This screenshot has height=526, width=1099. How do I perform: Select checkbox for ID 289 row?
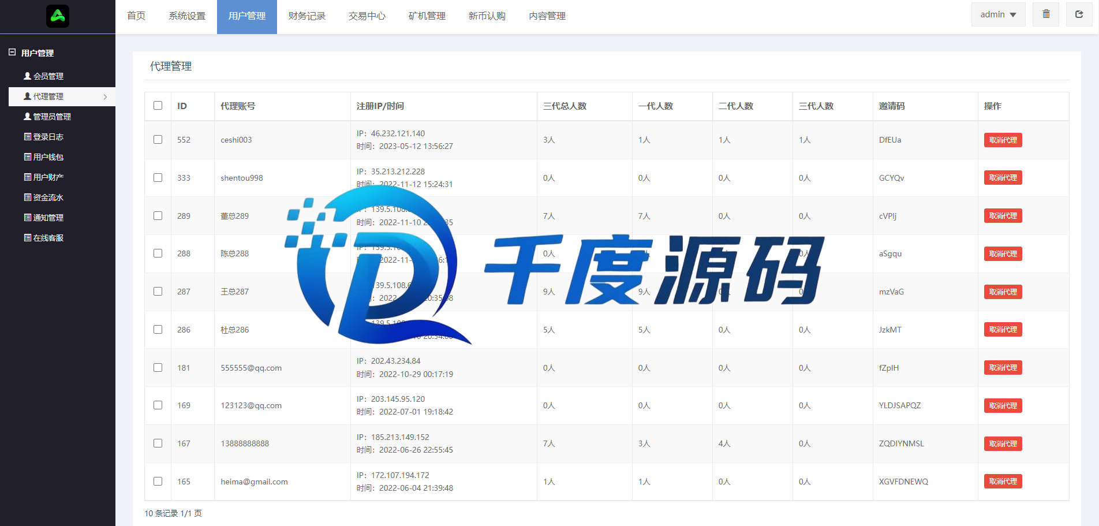click(x=158, y=216)
